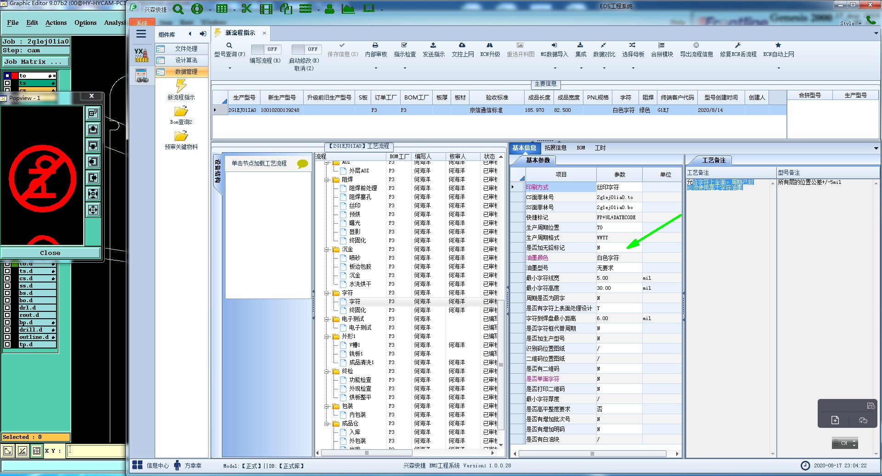Click pan-right arrow icon in Popview window
The height and width of the screenshot is (476, 882).
pos(93,177)
